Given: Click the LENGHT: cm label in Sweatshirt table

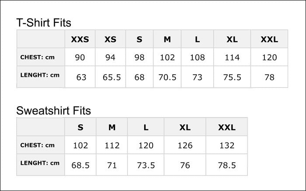Looking at the screenshot, I should point(40,163).
